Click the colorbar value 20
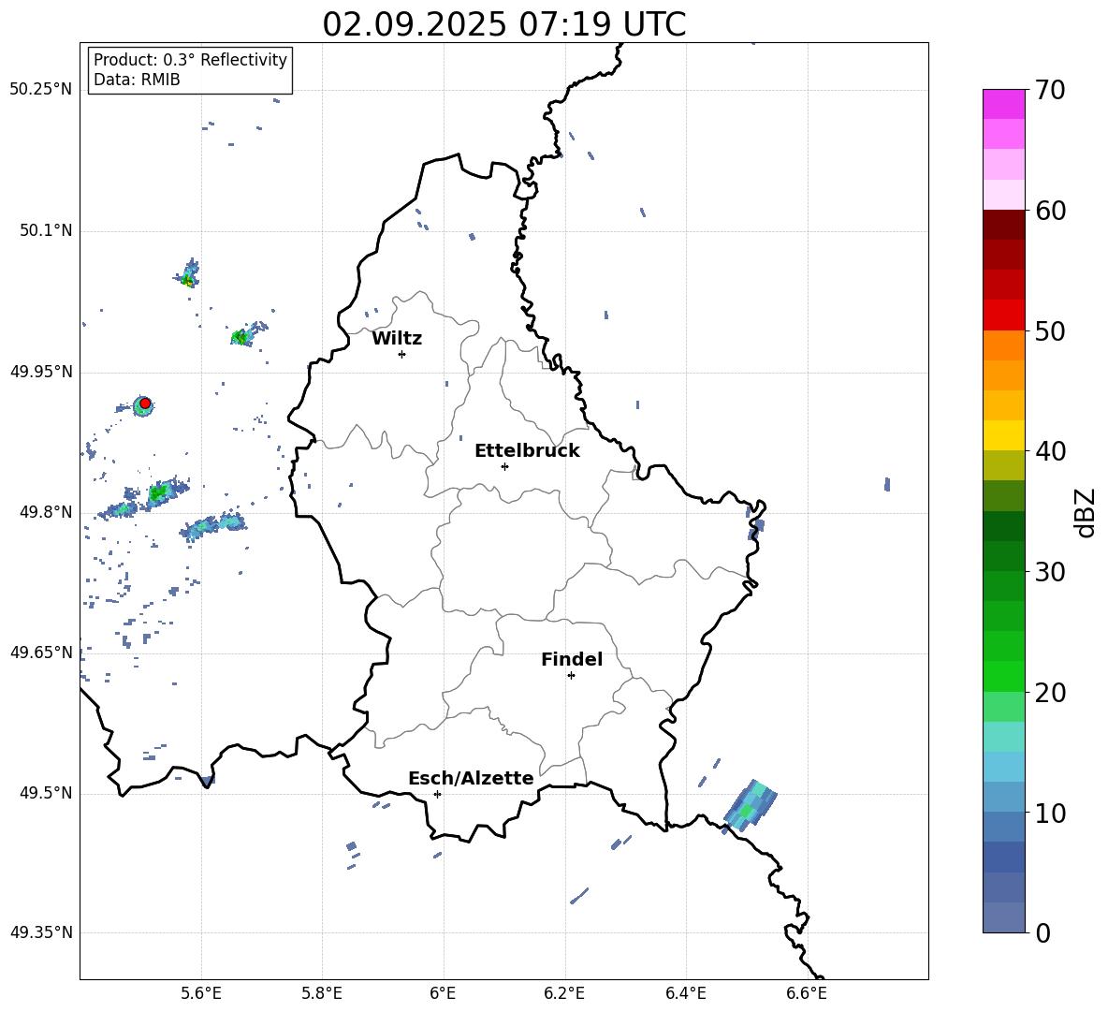The width and height of the screenshot is (1108, 1012). tap(1050, 693)
